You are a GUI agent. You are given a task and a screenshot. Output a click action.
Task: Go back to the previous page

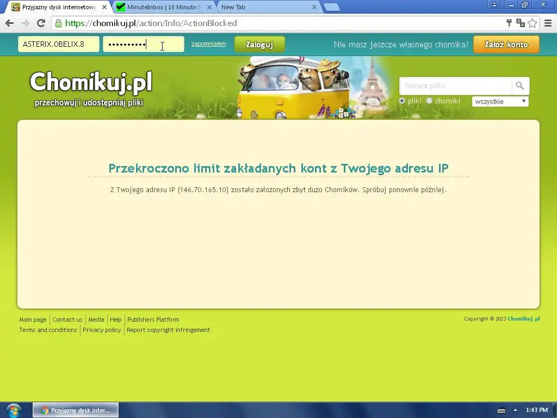10,23
